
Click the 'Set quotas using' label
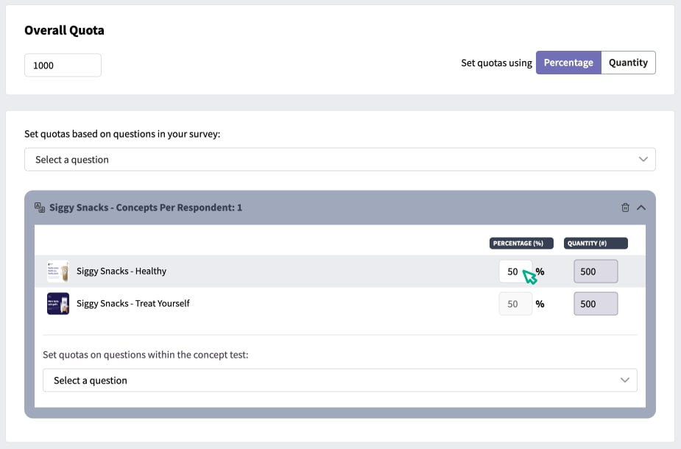point(496,63)
